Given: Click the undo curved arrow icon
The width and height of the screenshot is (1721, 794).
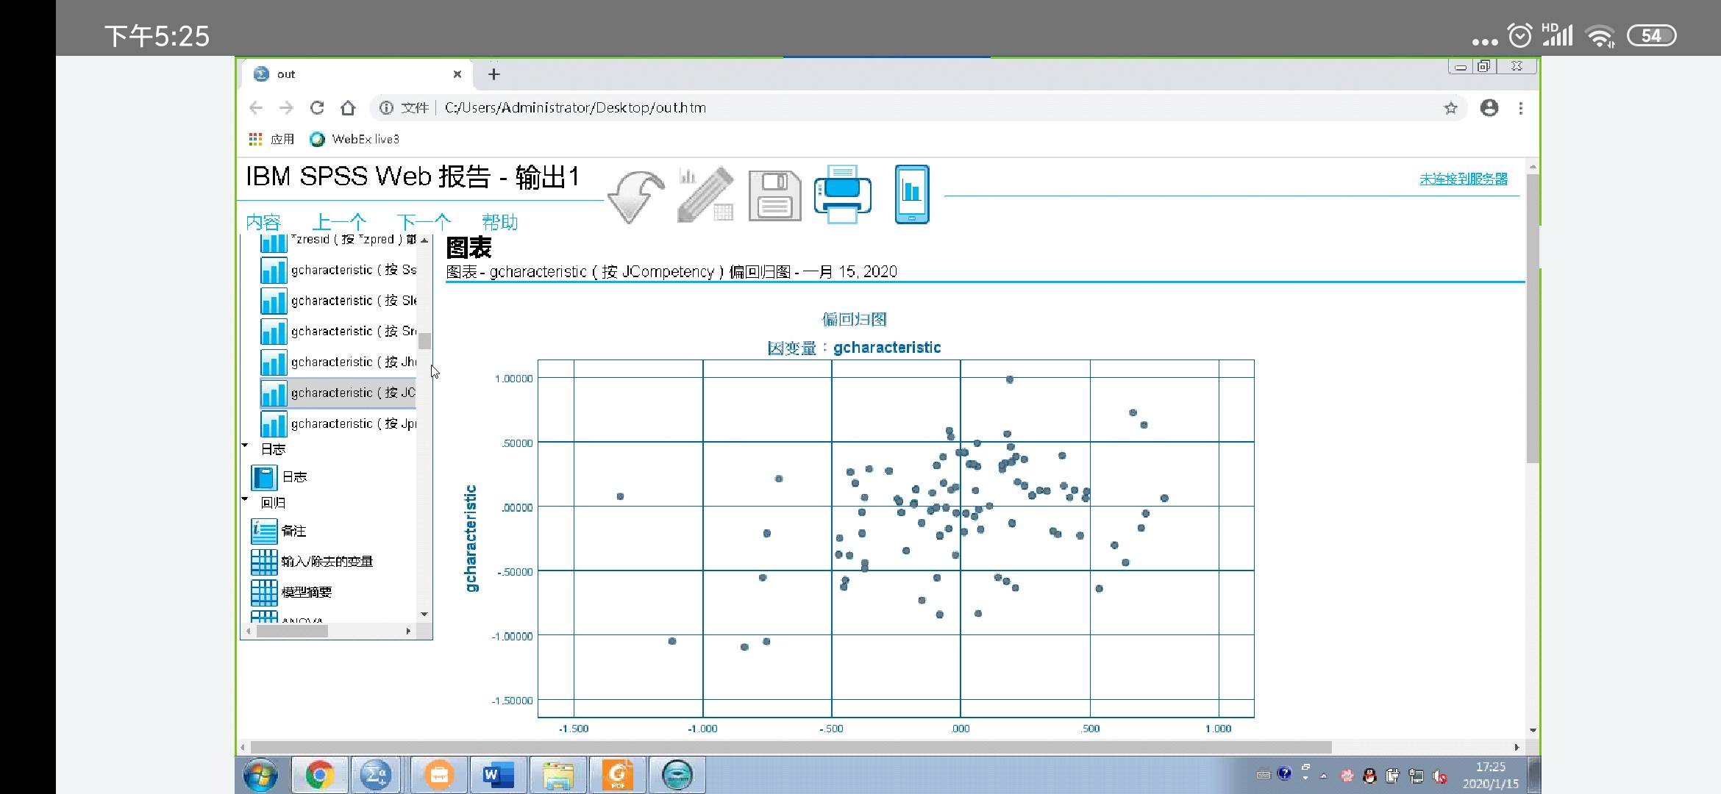Looking at the screenshot, I should [x=637, y=196].
